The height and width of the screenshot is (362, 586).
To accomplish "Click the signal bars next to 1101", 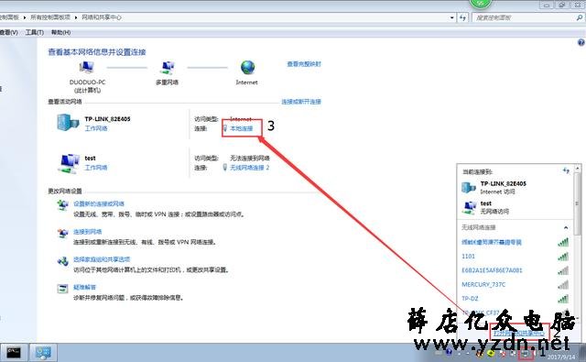I will (x=563, y=257).
